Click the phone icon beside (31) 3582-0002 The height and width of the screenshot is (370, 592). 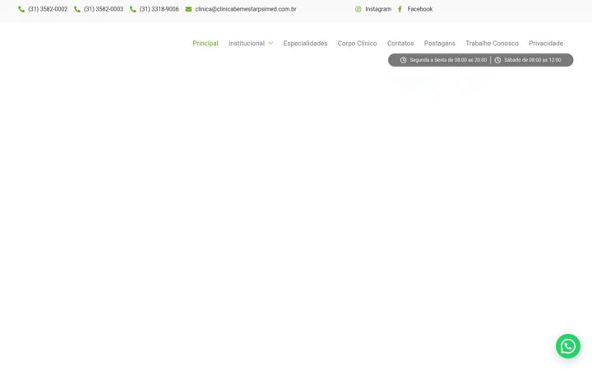(21, 9)
